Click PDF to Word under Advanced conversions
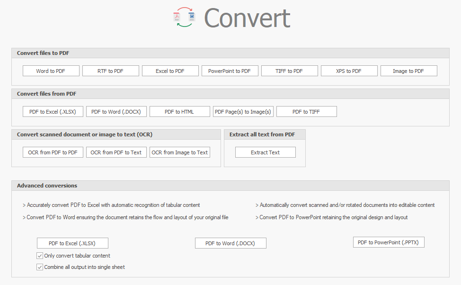The image size is (461, 285). 230,243
